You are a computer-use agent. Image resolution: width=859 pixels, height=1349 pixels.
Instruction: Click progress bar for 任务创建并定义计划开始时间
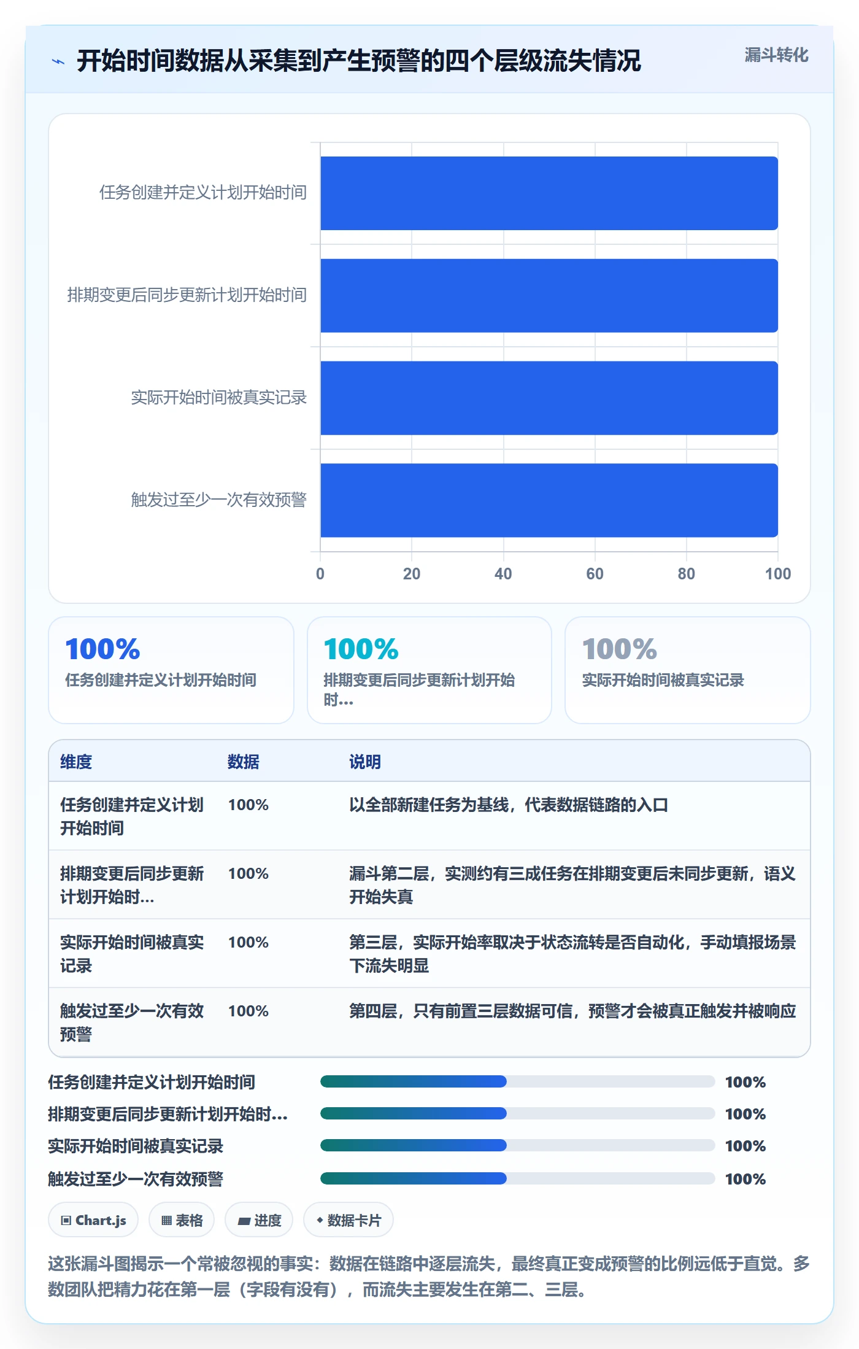tap(517, 1081)
